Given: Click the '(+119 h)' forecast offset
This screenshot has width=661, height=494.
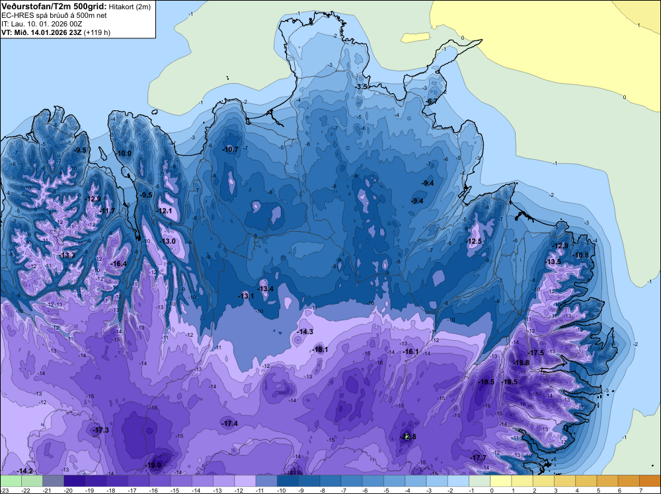Looking at the screenshot, I should (x=97, y=32).
